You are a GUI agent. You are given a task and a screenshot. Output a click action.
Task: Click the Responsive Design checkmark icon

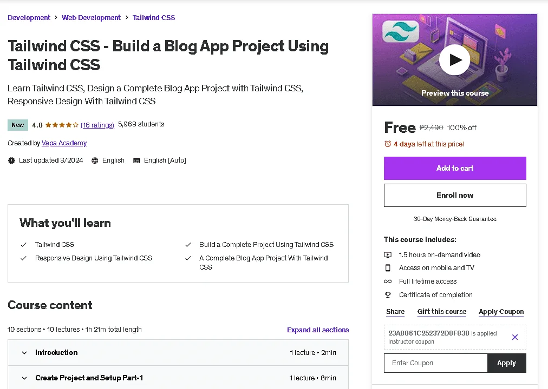23,258
